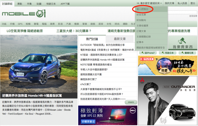
Task: Click the search input field
Action: 182,12
